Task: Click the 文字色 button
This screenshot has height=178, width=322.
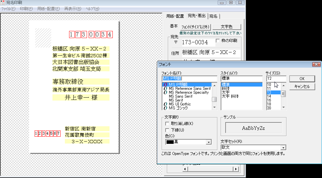Action: click(x=227, y=27)
